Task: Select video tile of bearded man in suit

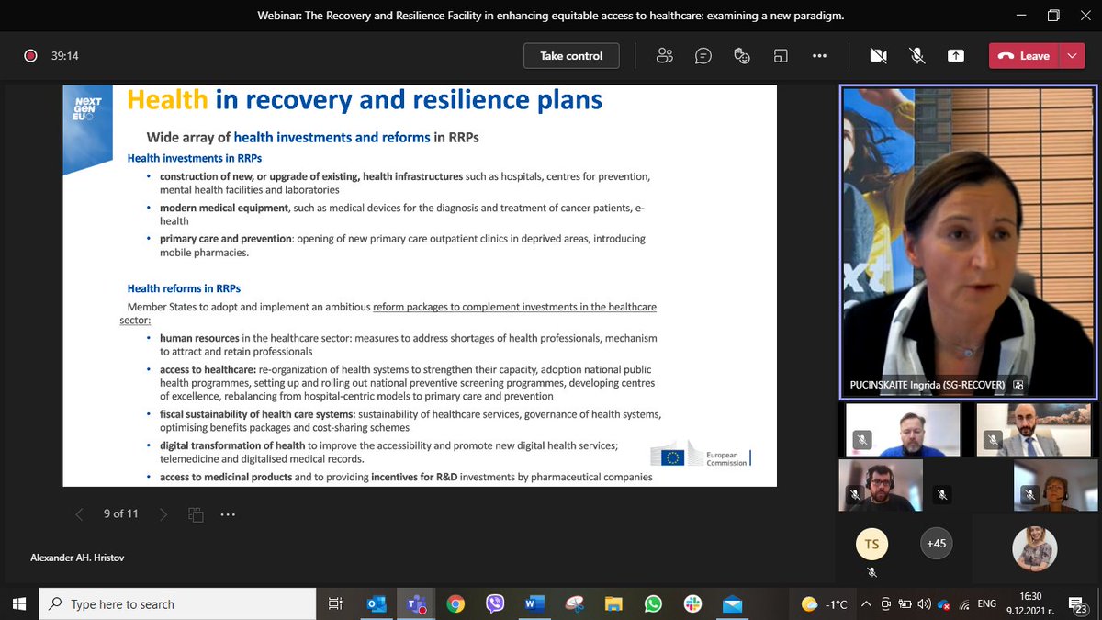Action: click(1036, 430)
